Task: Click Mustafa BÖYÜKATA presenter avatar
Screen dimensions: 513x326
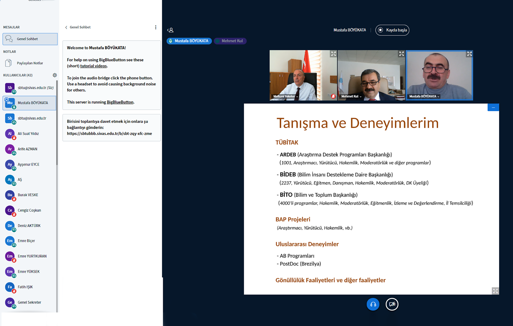Action: coord(10,103)
